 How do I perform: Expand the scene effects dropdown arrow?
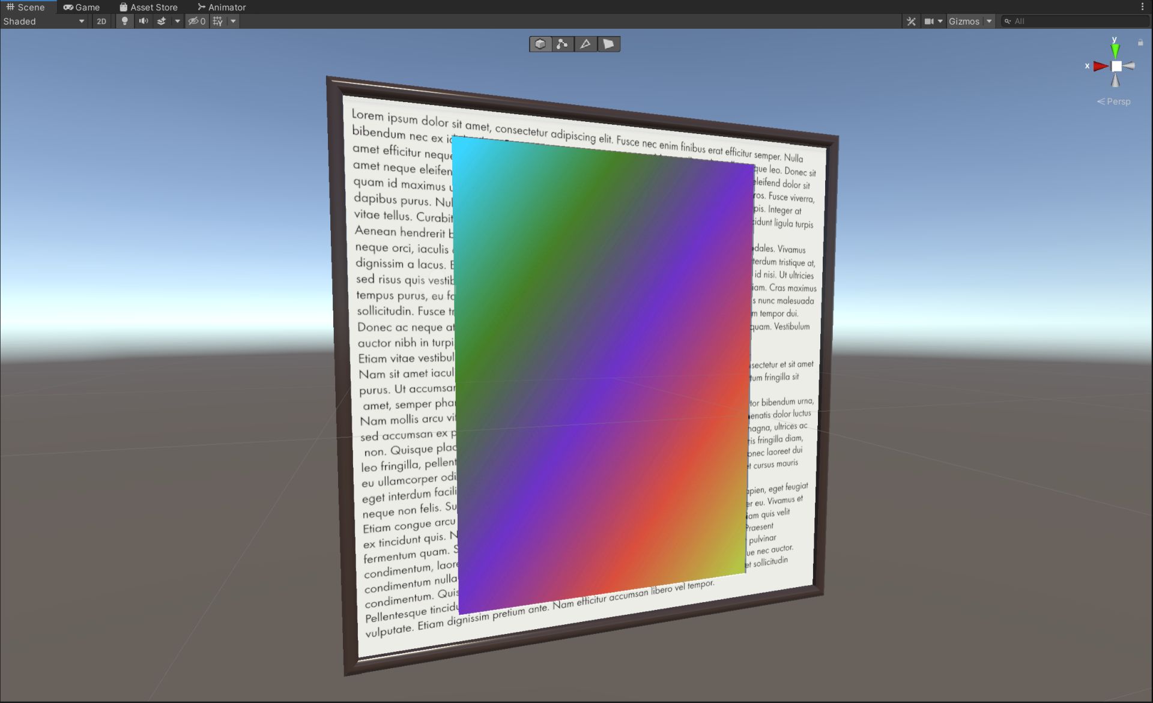tap(177, 21)
